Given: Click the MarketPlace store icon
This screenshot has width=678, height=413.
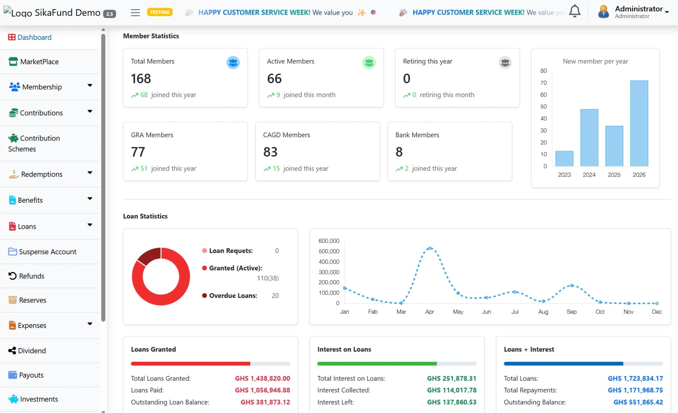Looking at the screenshot, I should tap(13, 61).
